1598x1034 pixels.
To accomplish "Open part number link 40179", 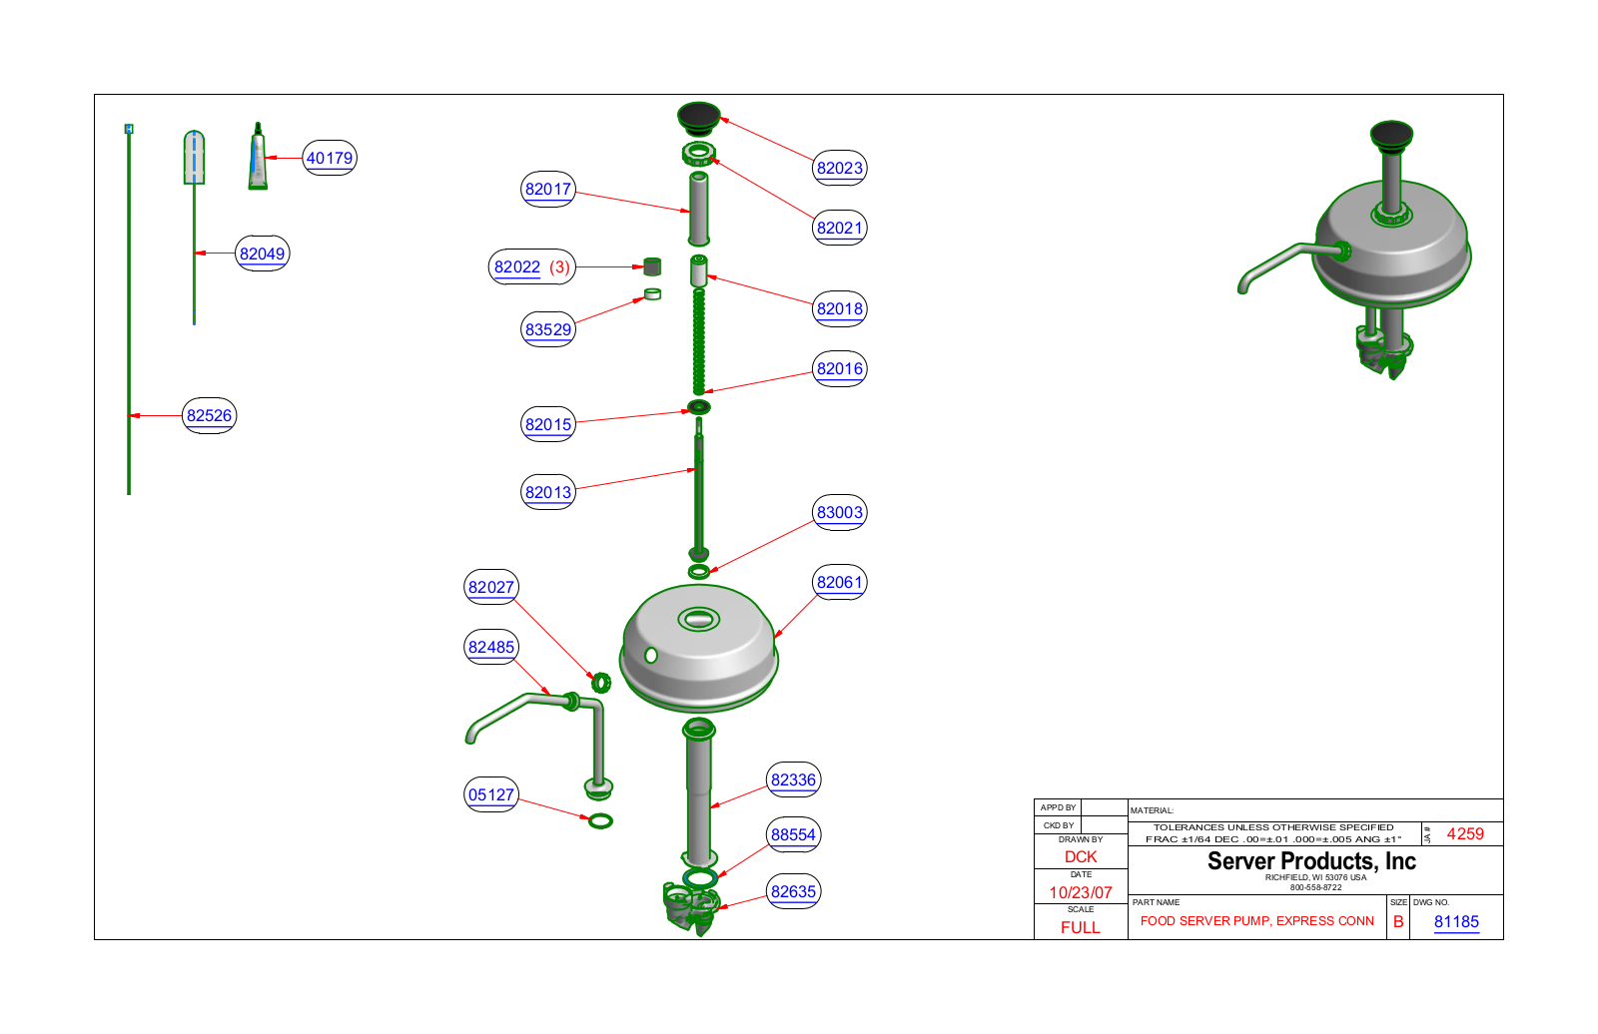I will (x=330, y=158).
